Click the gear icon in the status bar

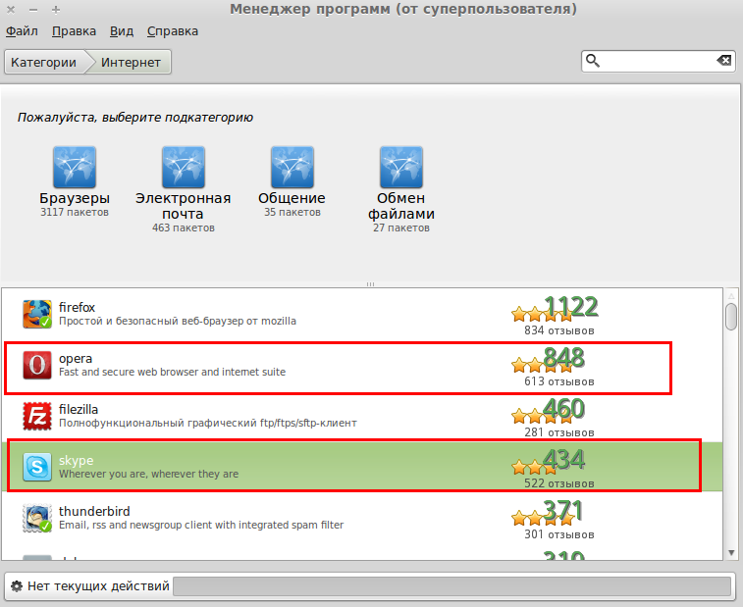point(17,586)
